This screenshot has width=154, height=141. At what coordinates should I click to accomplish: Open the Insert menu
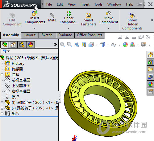coord(85,4)
